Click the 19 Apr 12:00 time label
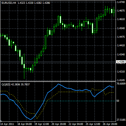This screenshot has width=126, height=126. tap(42, 124)
